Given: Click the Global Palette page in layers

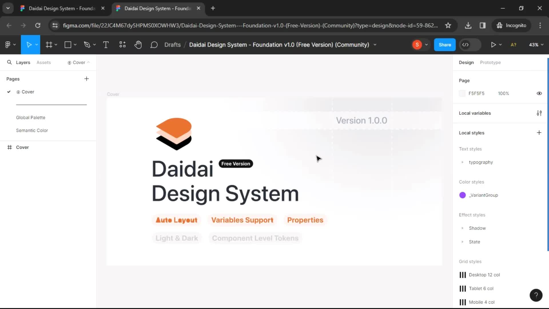Looking at the screenshot, I should (31, 117).
